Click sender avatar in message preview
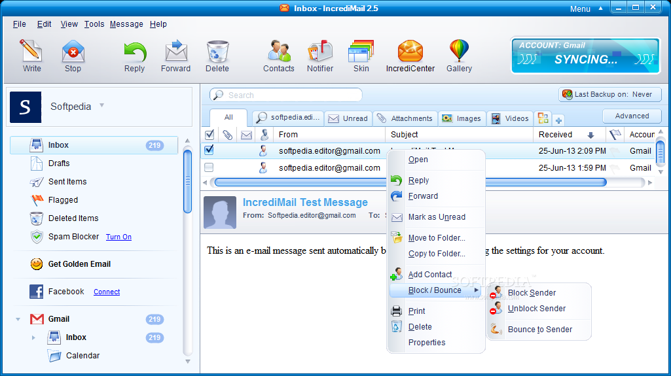 pyautogui.click(x=220, y=213)
